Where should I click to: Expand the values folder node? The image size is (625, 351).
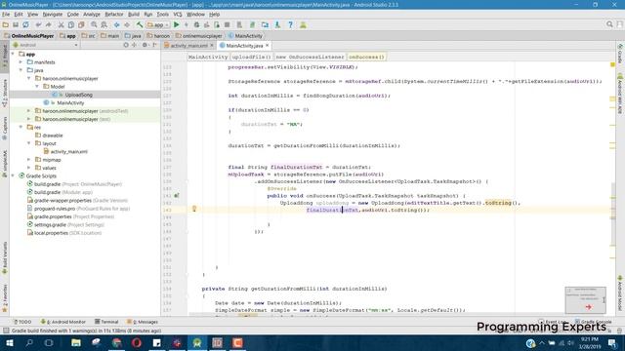click(28, 168)
